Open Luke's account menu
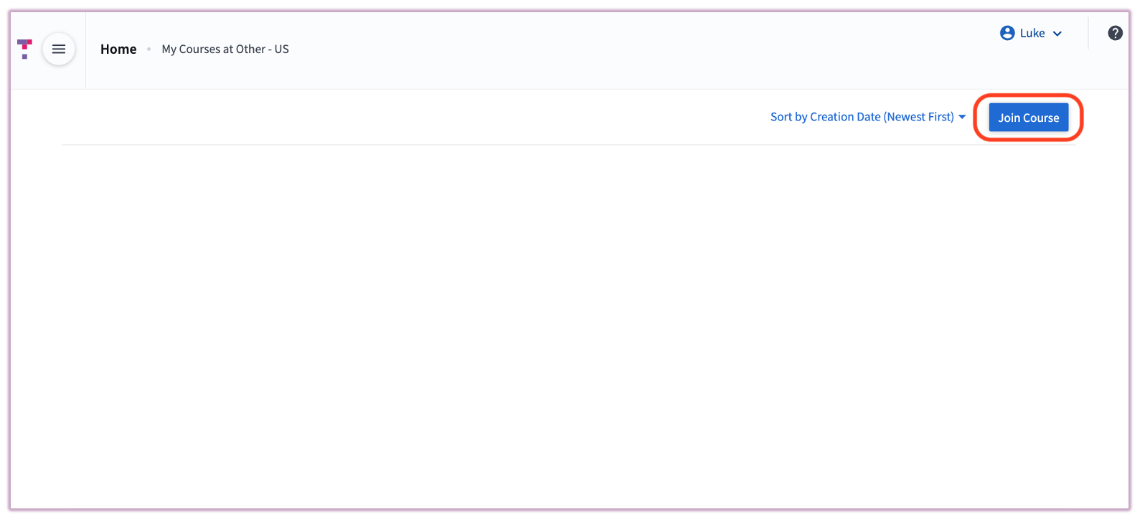The height and width of the screenshot is (522, 1145). [1031, 33]
